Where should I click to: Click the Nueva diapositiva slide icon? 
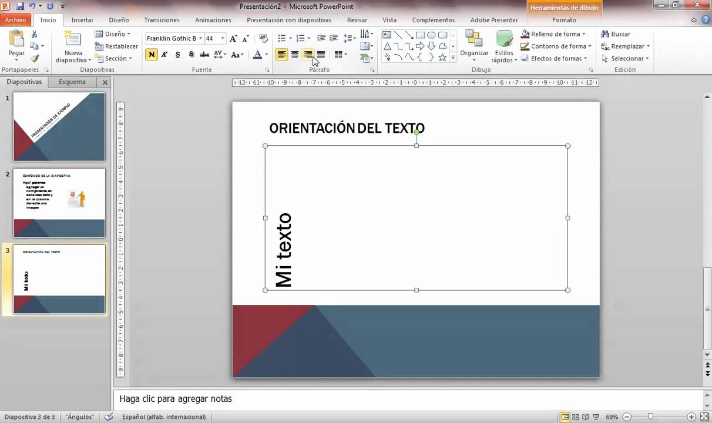coord(73,39)
